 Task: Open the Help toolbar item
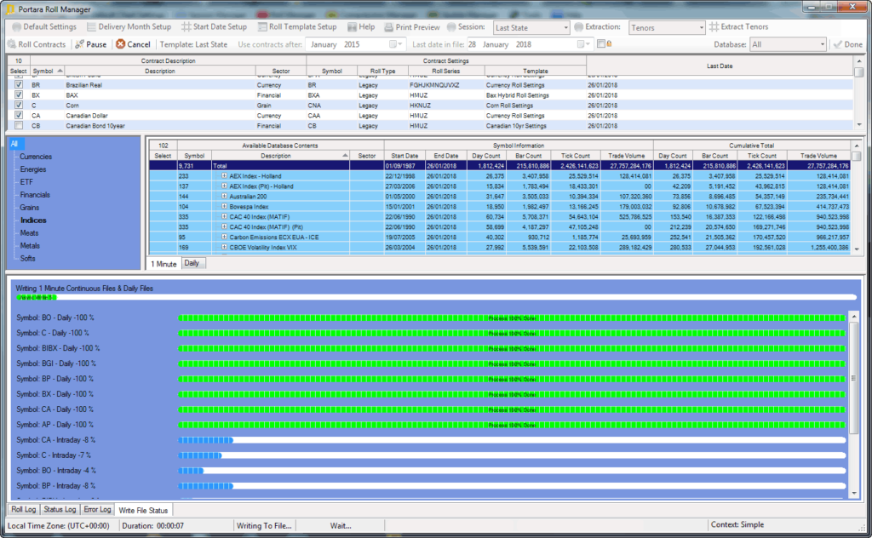(361, 26)
